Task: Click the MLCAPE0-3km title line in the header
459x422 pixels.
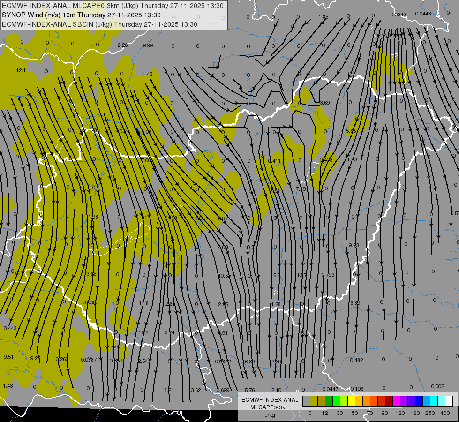Action: (113, 6)
